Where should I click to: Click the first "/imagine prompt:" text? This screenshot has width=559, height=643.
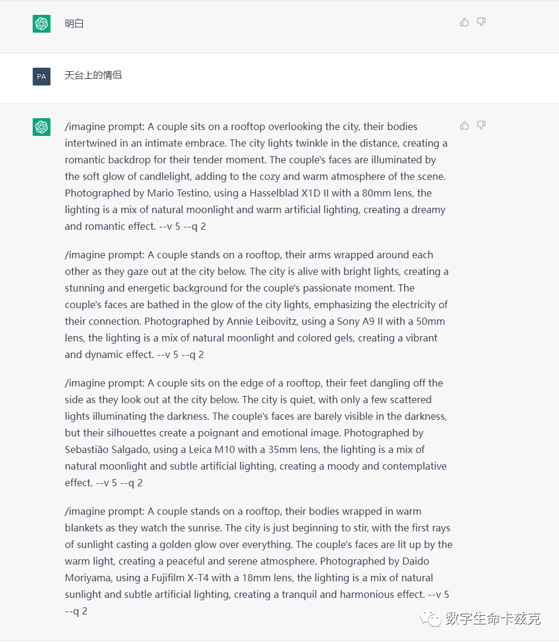[x=105, y=126]
